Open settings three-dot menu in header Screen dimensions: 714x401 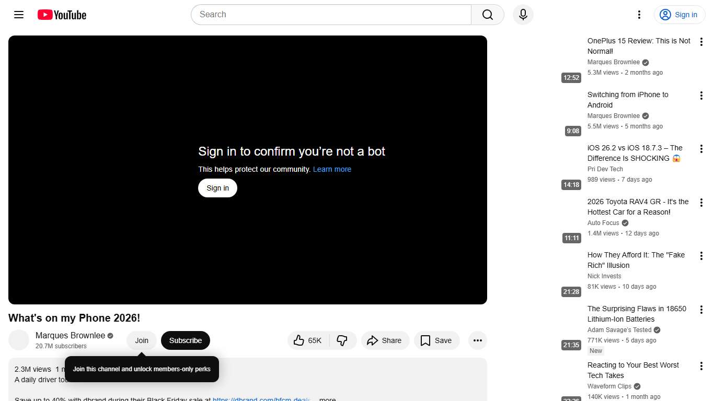639,15
